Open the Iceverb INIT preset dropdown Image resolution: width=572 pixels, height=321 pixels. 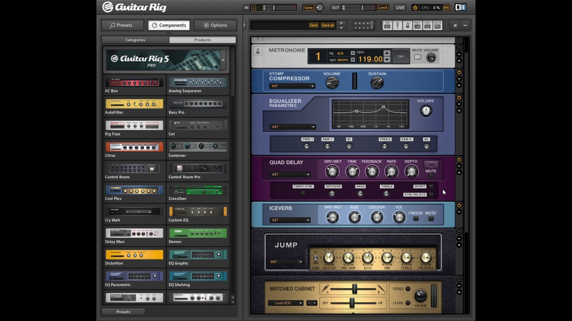290,220
